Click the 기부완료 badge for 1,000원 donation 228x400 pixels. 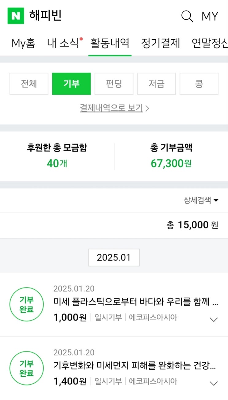26,304
